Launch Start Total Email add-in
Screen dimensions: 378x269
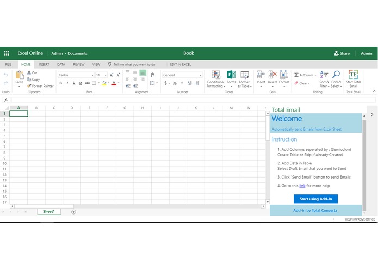pos(353,79)
